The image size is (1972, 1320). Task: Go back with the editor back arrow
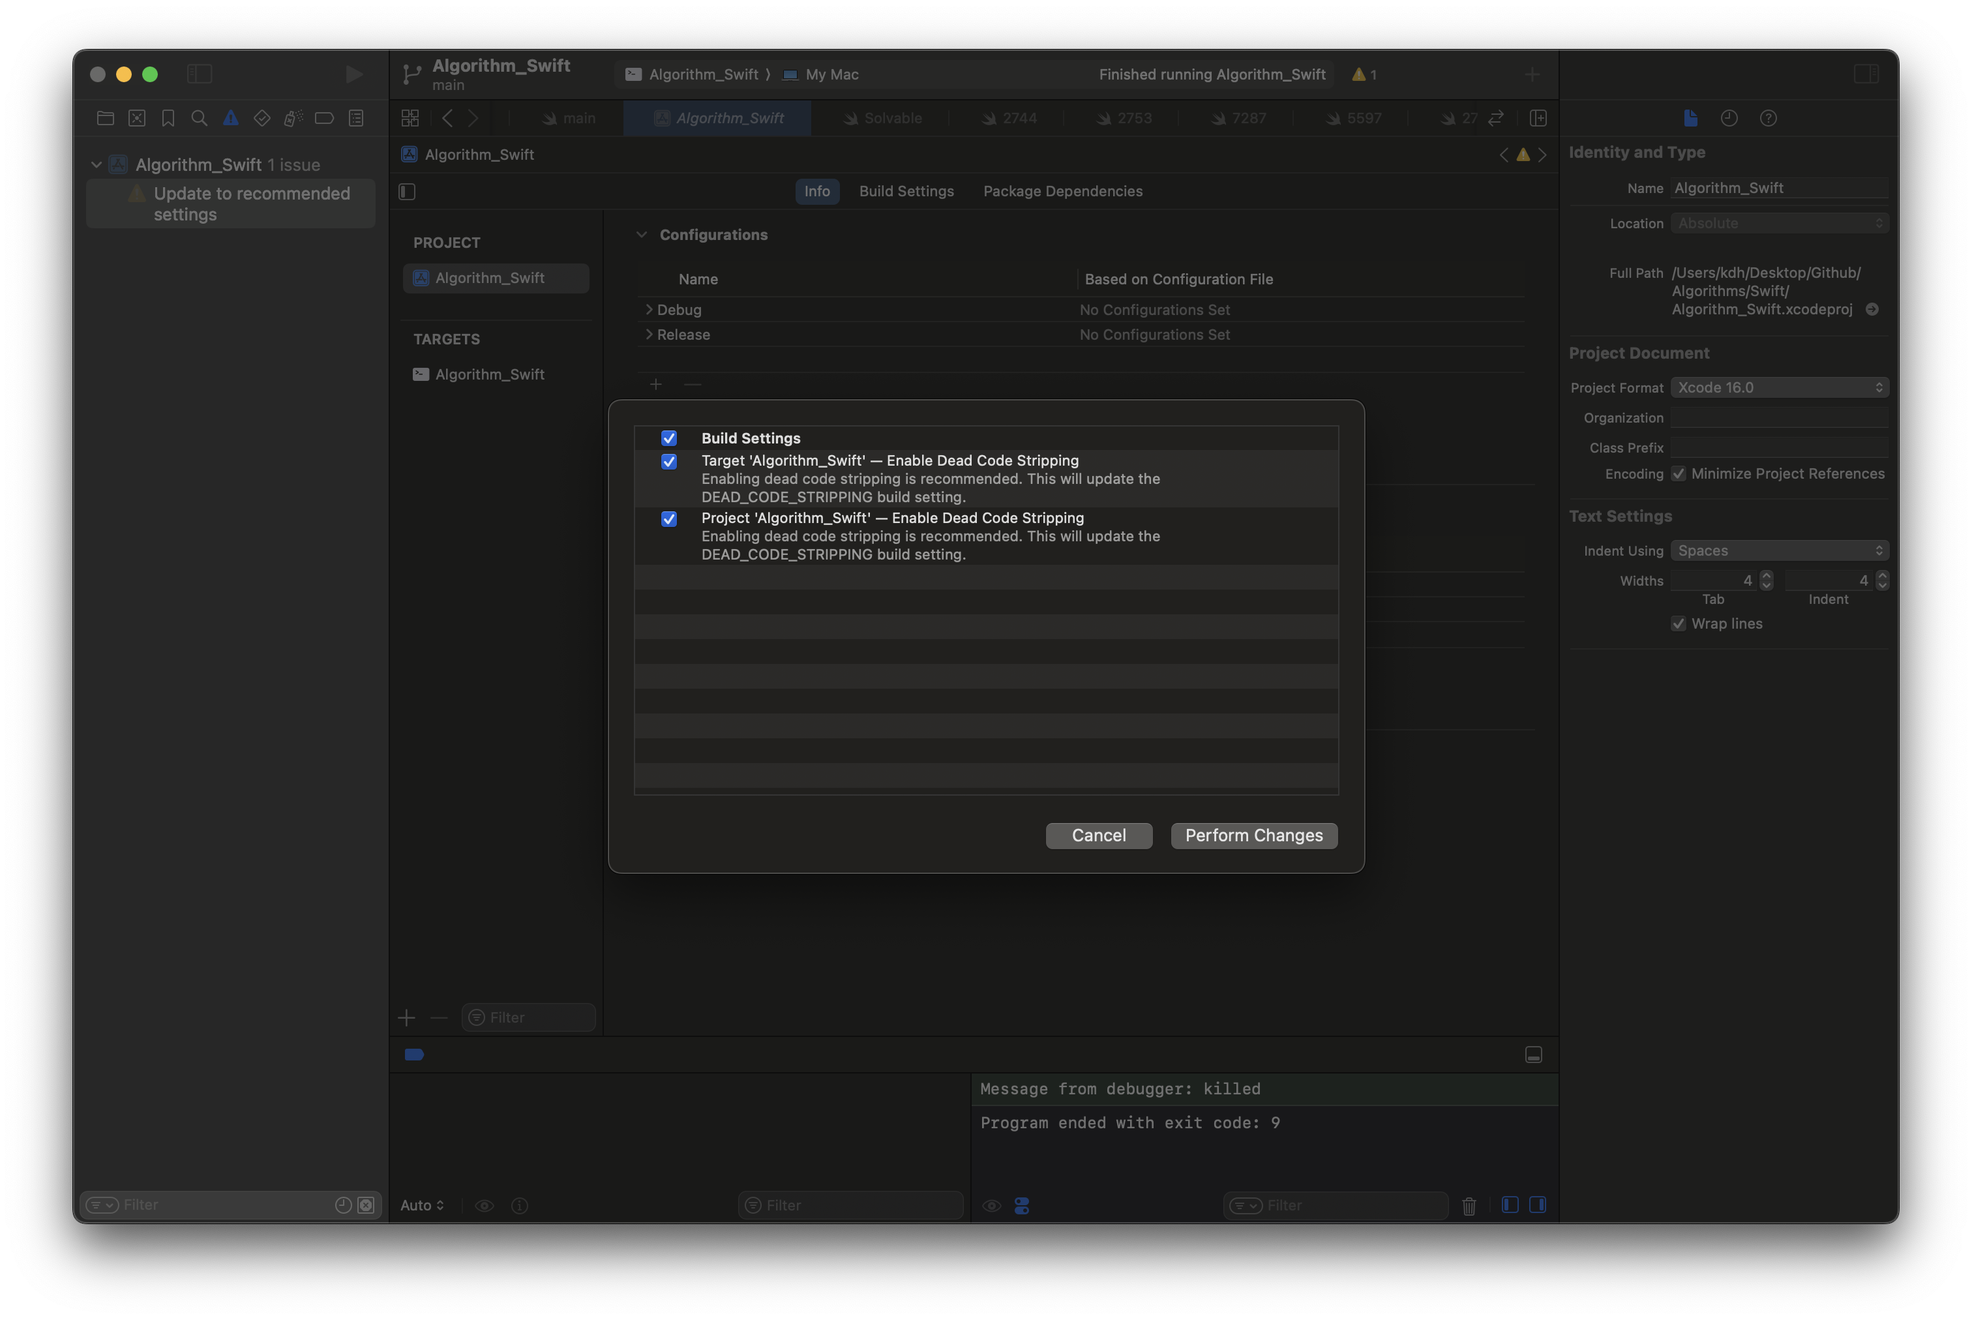pyautogui.click(x=448, y=119)
